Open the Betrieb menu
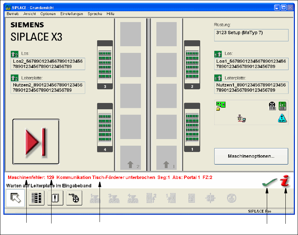Screen dimensions: 298x235 click(x=13, y=14)
